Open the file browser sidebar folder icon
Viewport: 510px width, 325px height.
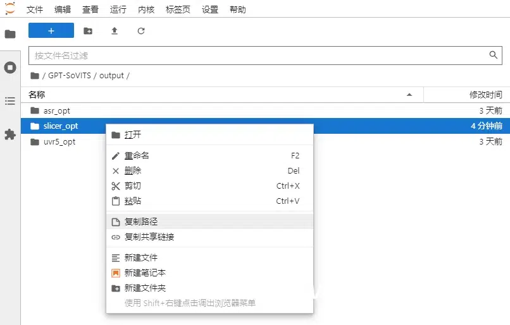(10, 33)
